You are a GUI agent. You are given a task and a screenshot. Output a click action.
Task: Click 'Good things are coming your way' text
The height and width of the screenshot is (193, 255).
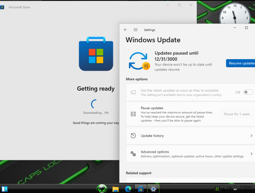pos(96,123)
